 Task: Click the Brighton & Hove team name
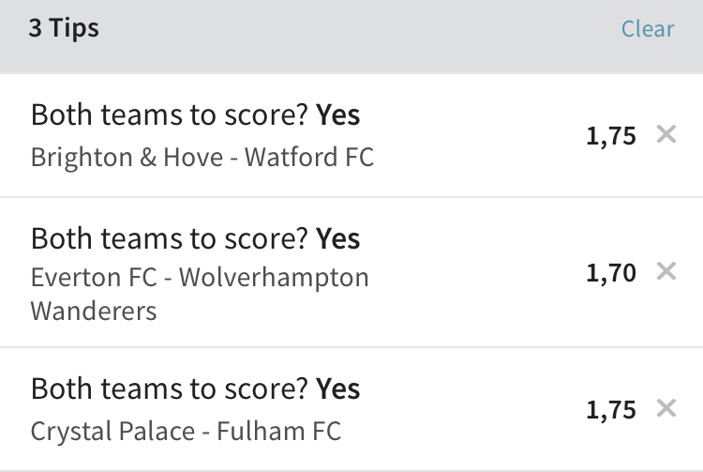[123, 157]
